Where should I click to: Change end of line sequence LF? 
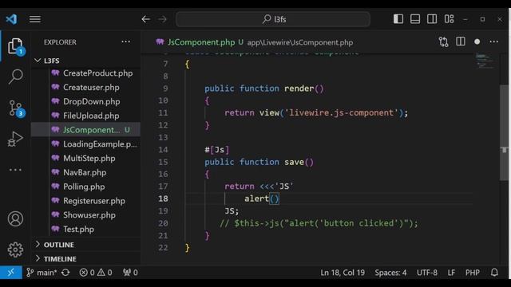pyautogui.click(x=451, y=273)
